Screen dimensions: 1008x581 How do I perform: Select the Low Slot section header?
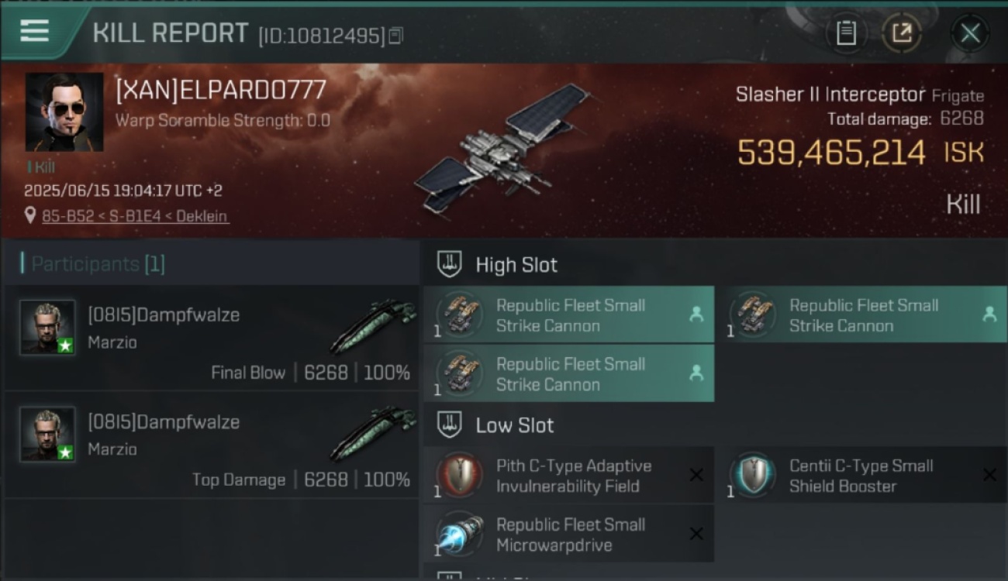point(515,425)
